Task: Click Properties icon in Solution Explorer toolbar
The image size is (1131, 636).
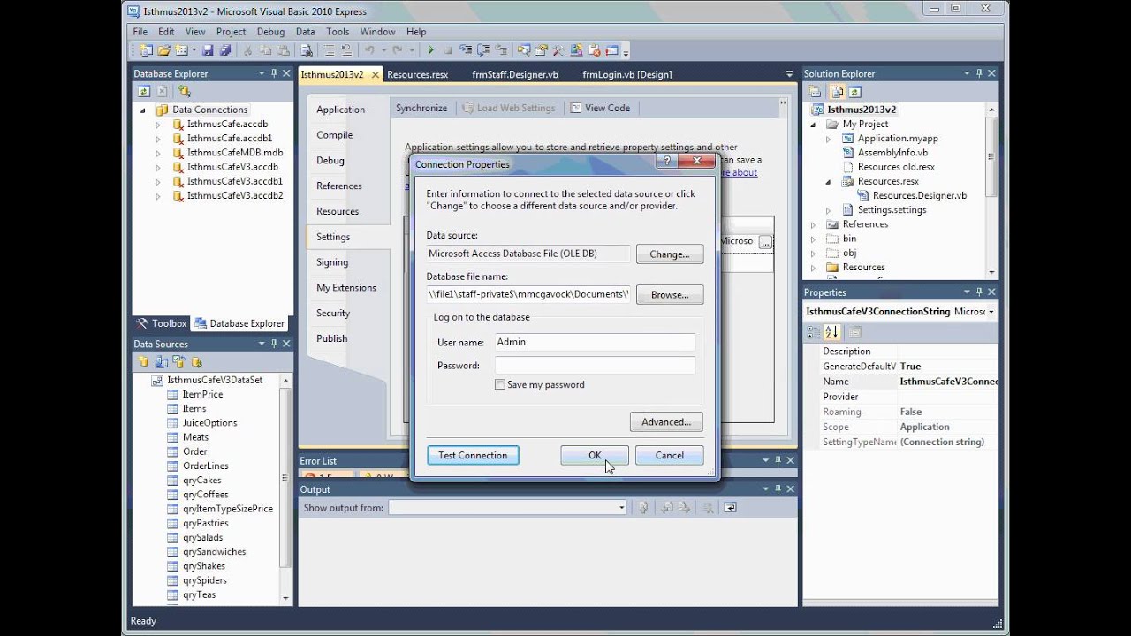Action: click(x=815, y=91)
